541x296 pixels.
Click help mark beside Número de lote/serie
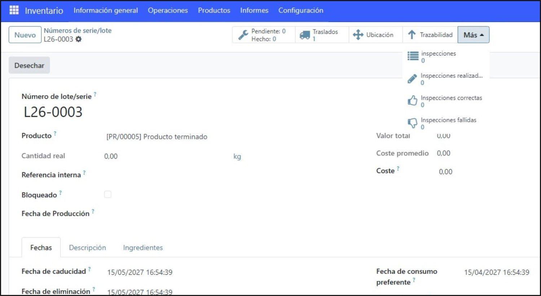(95, 94)
